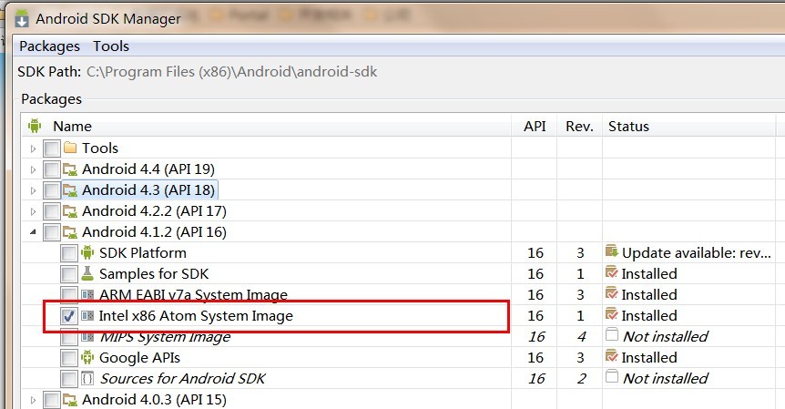Image resolution: width=785 pixels, height=409 pixels.
Task: Check the MIPS System Image checkbox
Action: [68, 338]
